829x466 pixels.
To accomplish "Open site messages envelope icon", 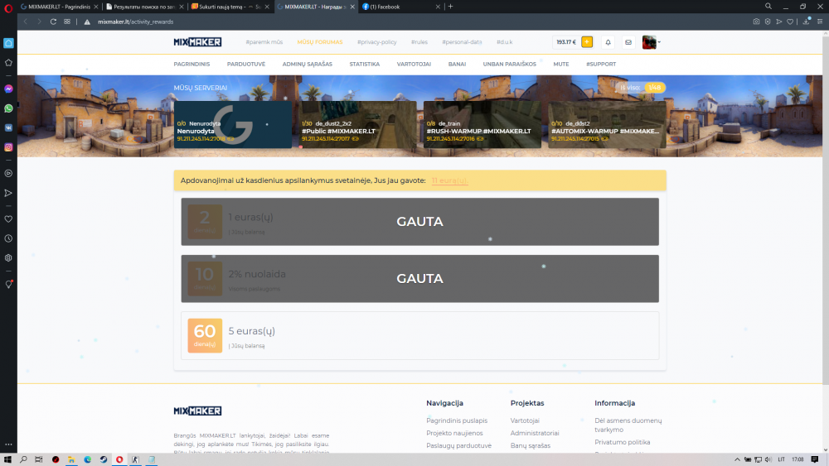I will pos(628,42).
